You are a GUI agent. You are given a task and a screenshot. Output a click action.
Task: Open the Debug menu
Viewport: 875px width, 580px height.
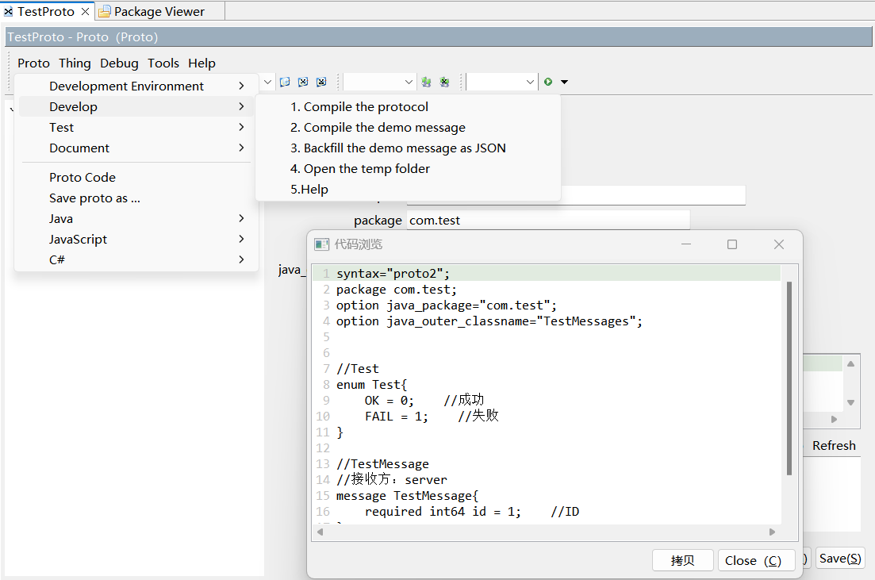120,63
